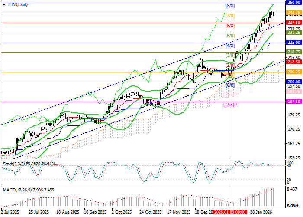Click the olive 231.25 price tag
Screen dimensions: 303x217
pyautogui.click(x=294, y=32)
